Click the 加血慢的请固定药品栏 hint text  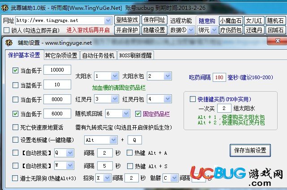pyautogui.click(x=119, y=88)
